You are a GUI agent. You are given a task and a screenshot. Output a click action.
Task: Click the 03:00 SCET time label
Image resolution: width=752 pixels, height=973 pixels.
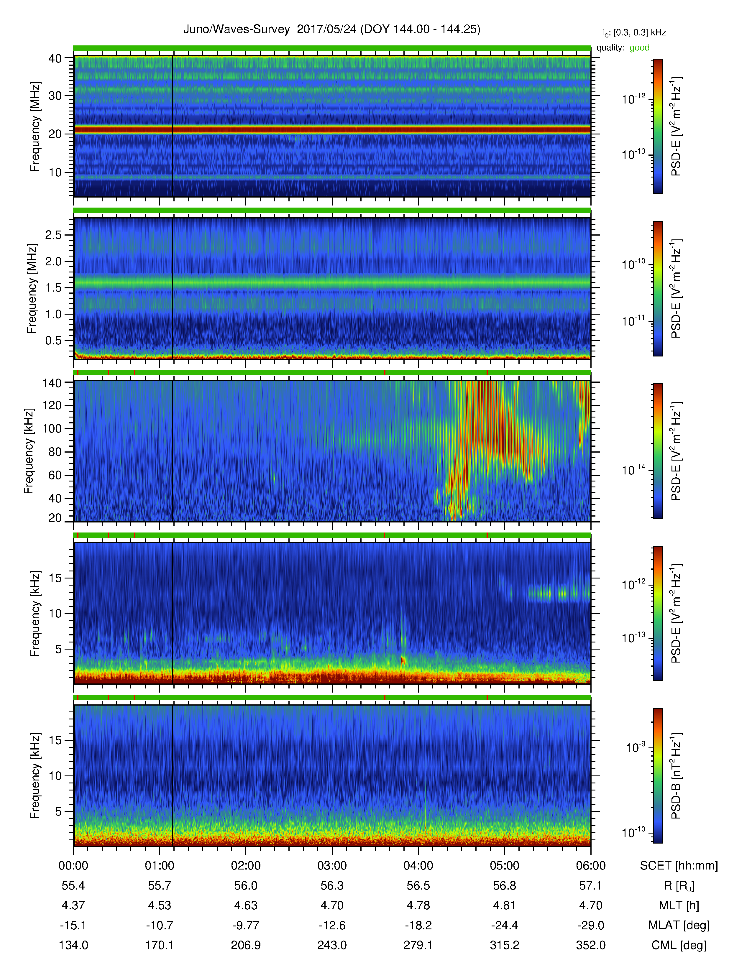tap(332, 866)
